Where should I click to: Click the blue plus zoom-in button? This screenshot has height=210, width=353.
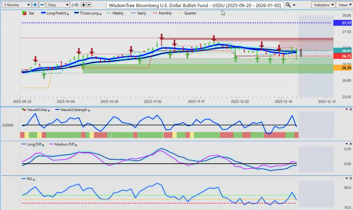pyautogui.click(x=35, y=5)
